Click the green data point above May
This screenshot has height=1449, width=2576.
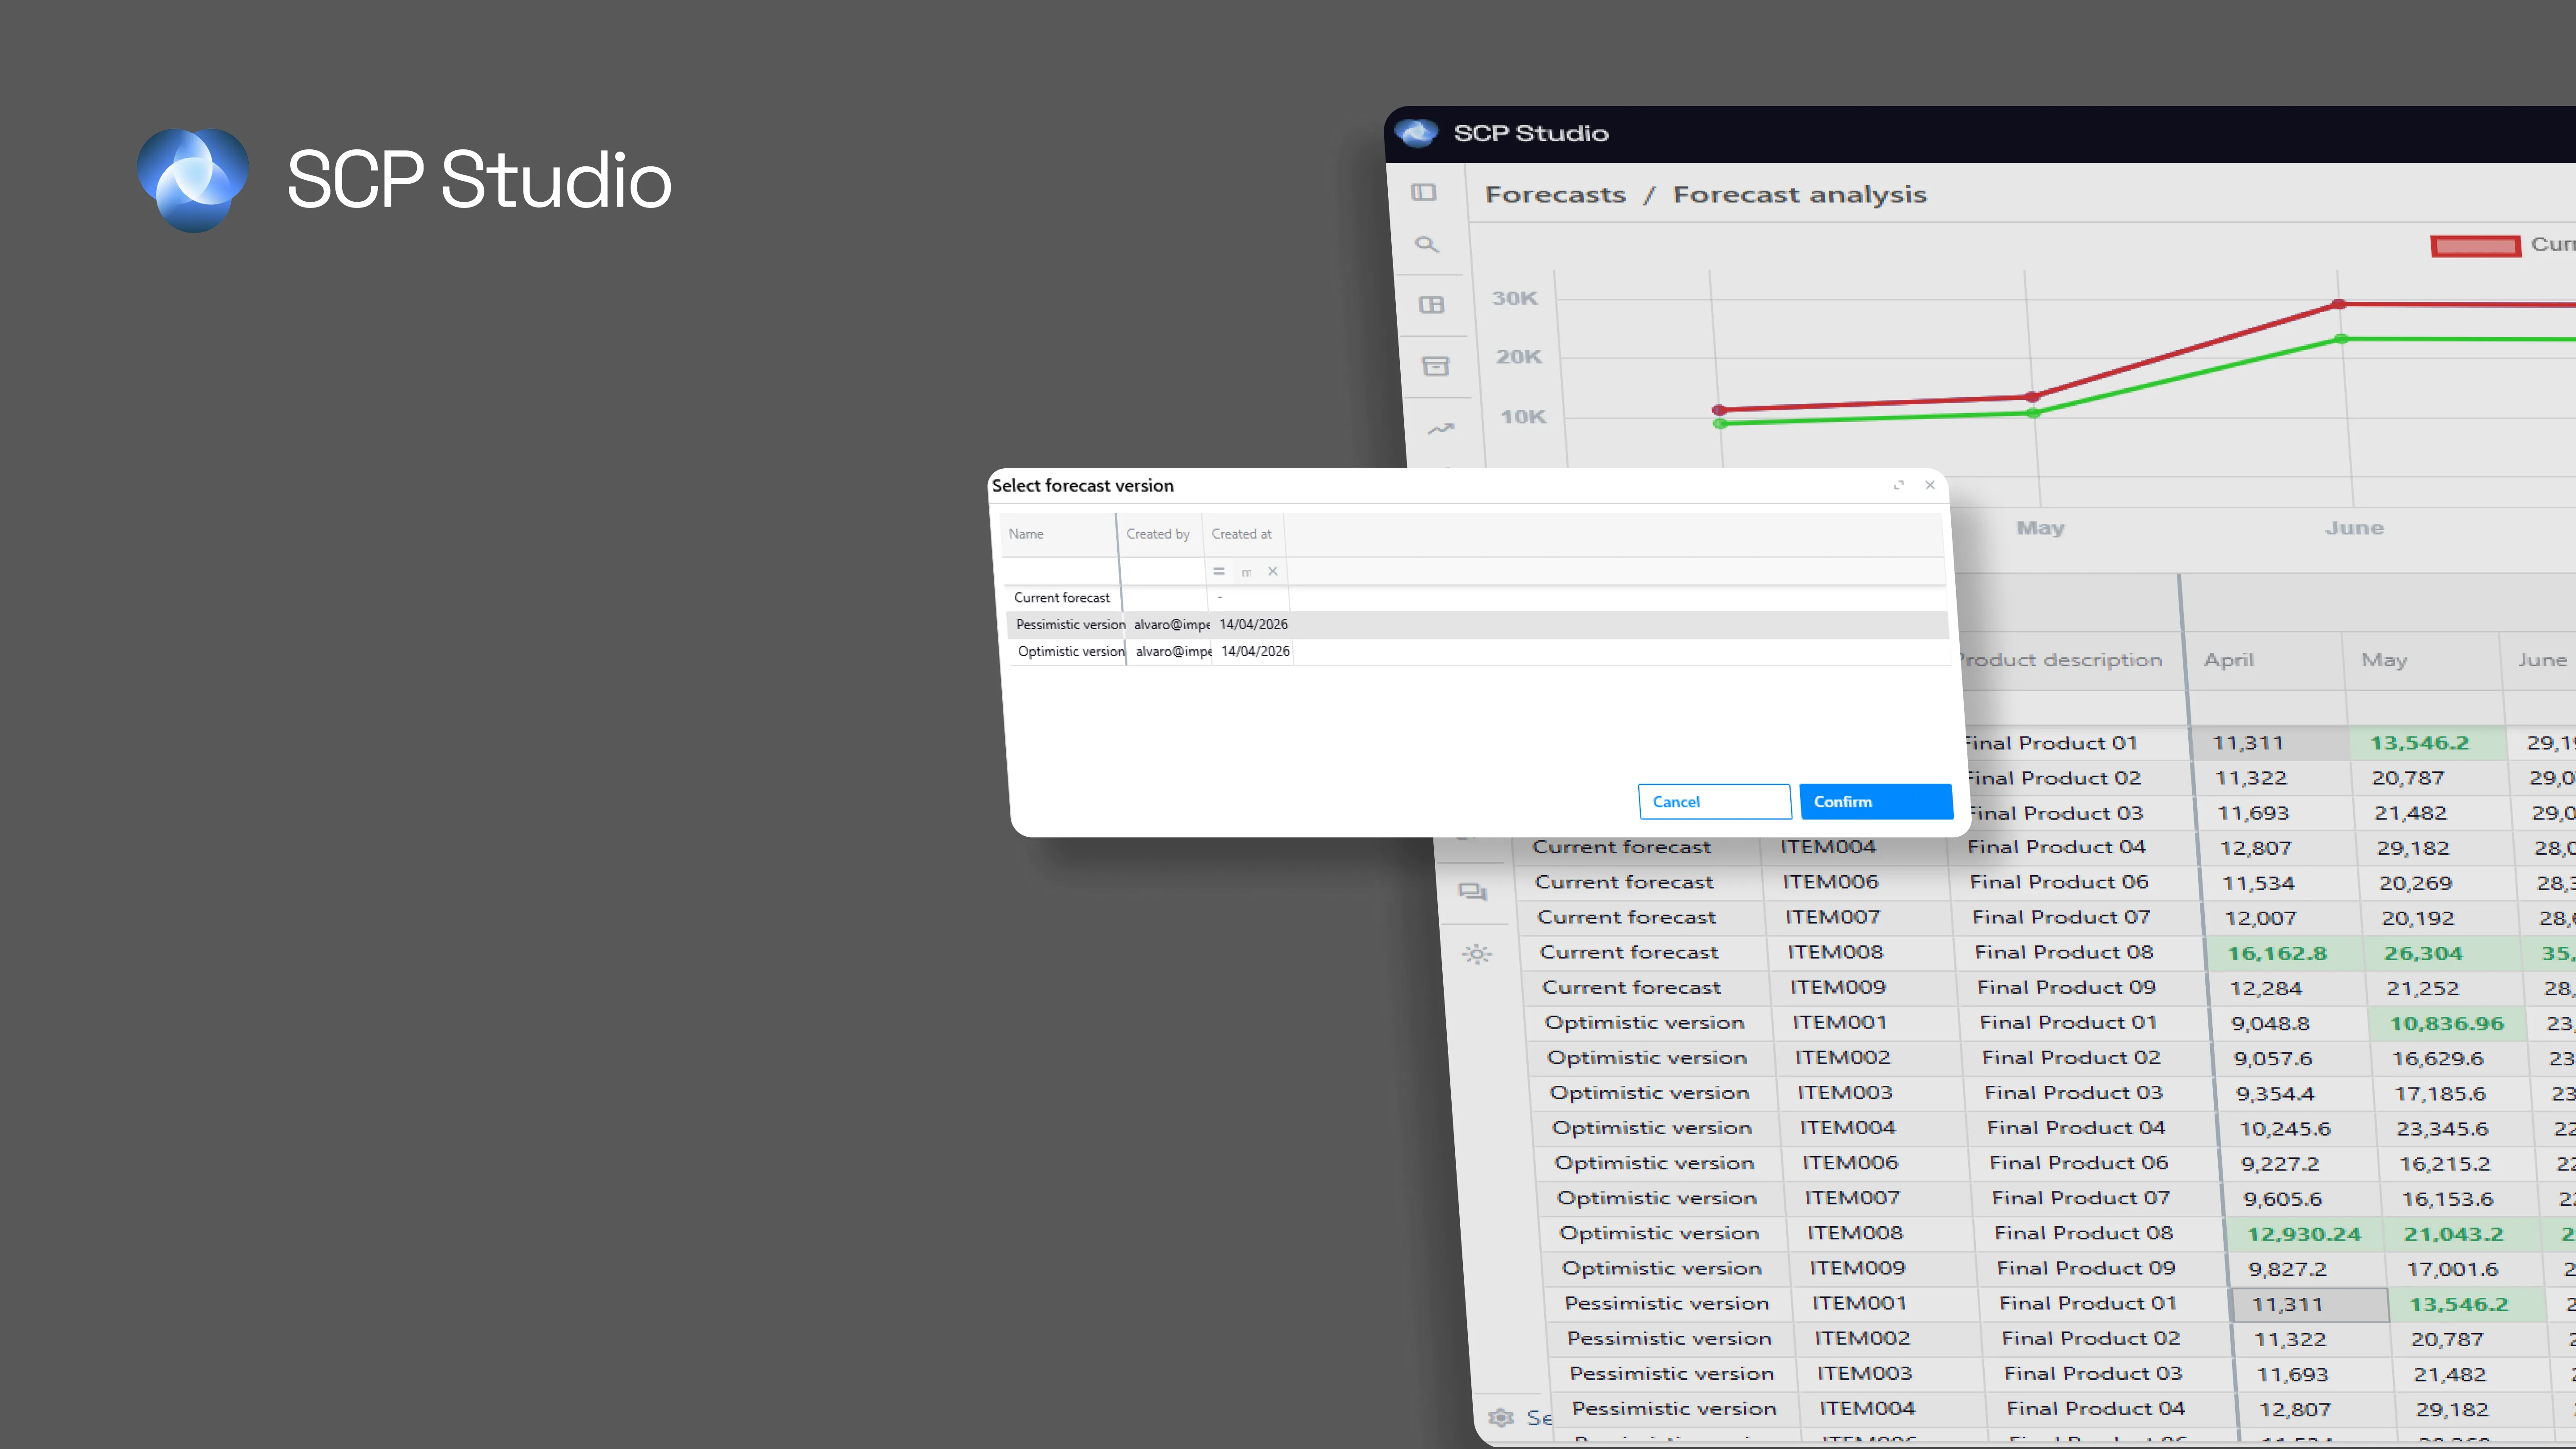point(2034,413)
